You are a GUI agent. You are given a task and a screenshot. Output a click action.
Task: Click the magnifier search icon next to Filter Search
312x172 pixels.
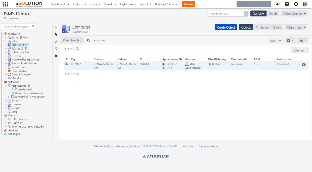89,40
